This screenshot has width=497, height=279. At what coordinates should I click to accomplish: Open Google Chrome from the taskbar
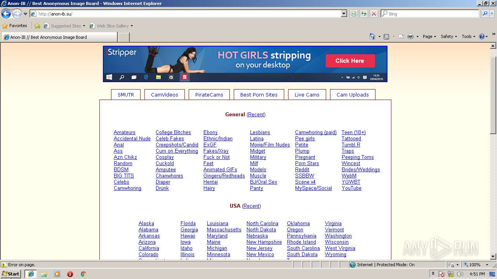(x=83, y=274)
